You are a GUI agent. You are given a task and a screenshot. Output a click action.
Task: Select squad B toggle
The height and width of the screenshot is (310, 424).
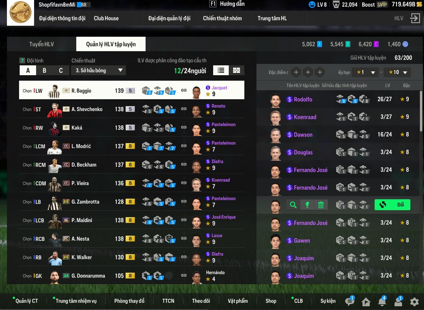pyautogui.click(x=44, y=70)
